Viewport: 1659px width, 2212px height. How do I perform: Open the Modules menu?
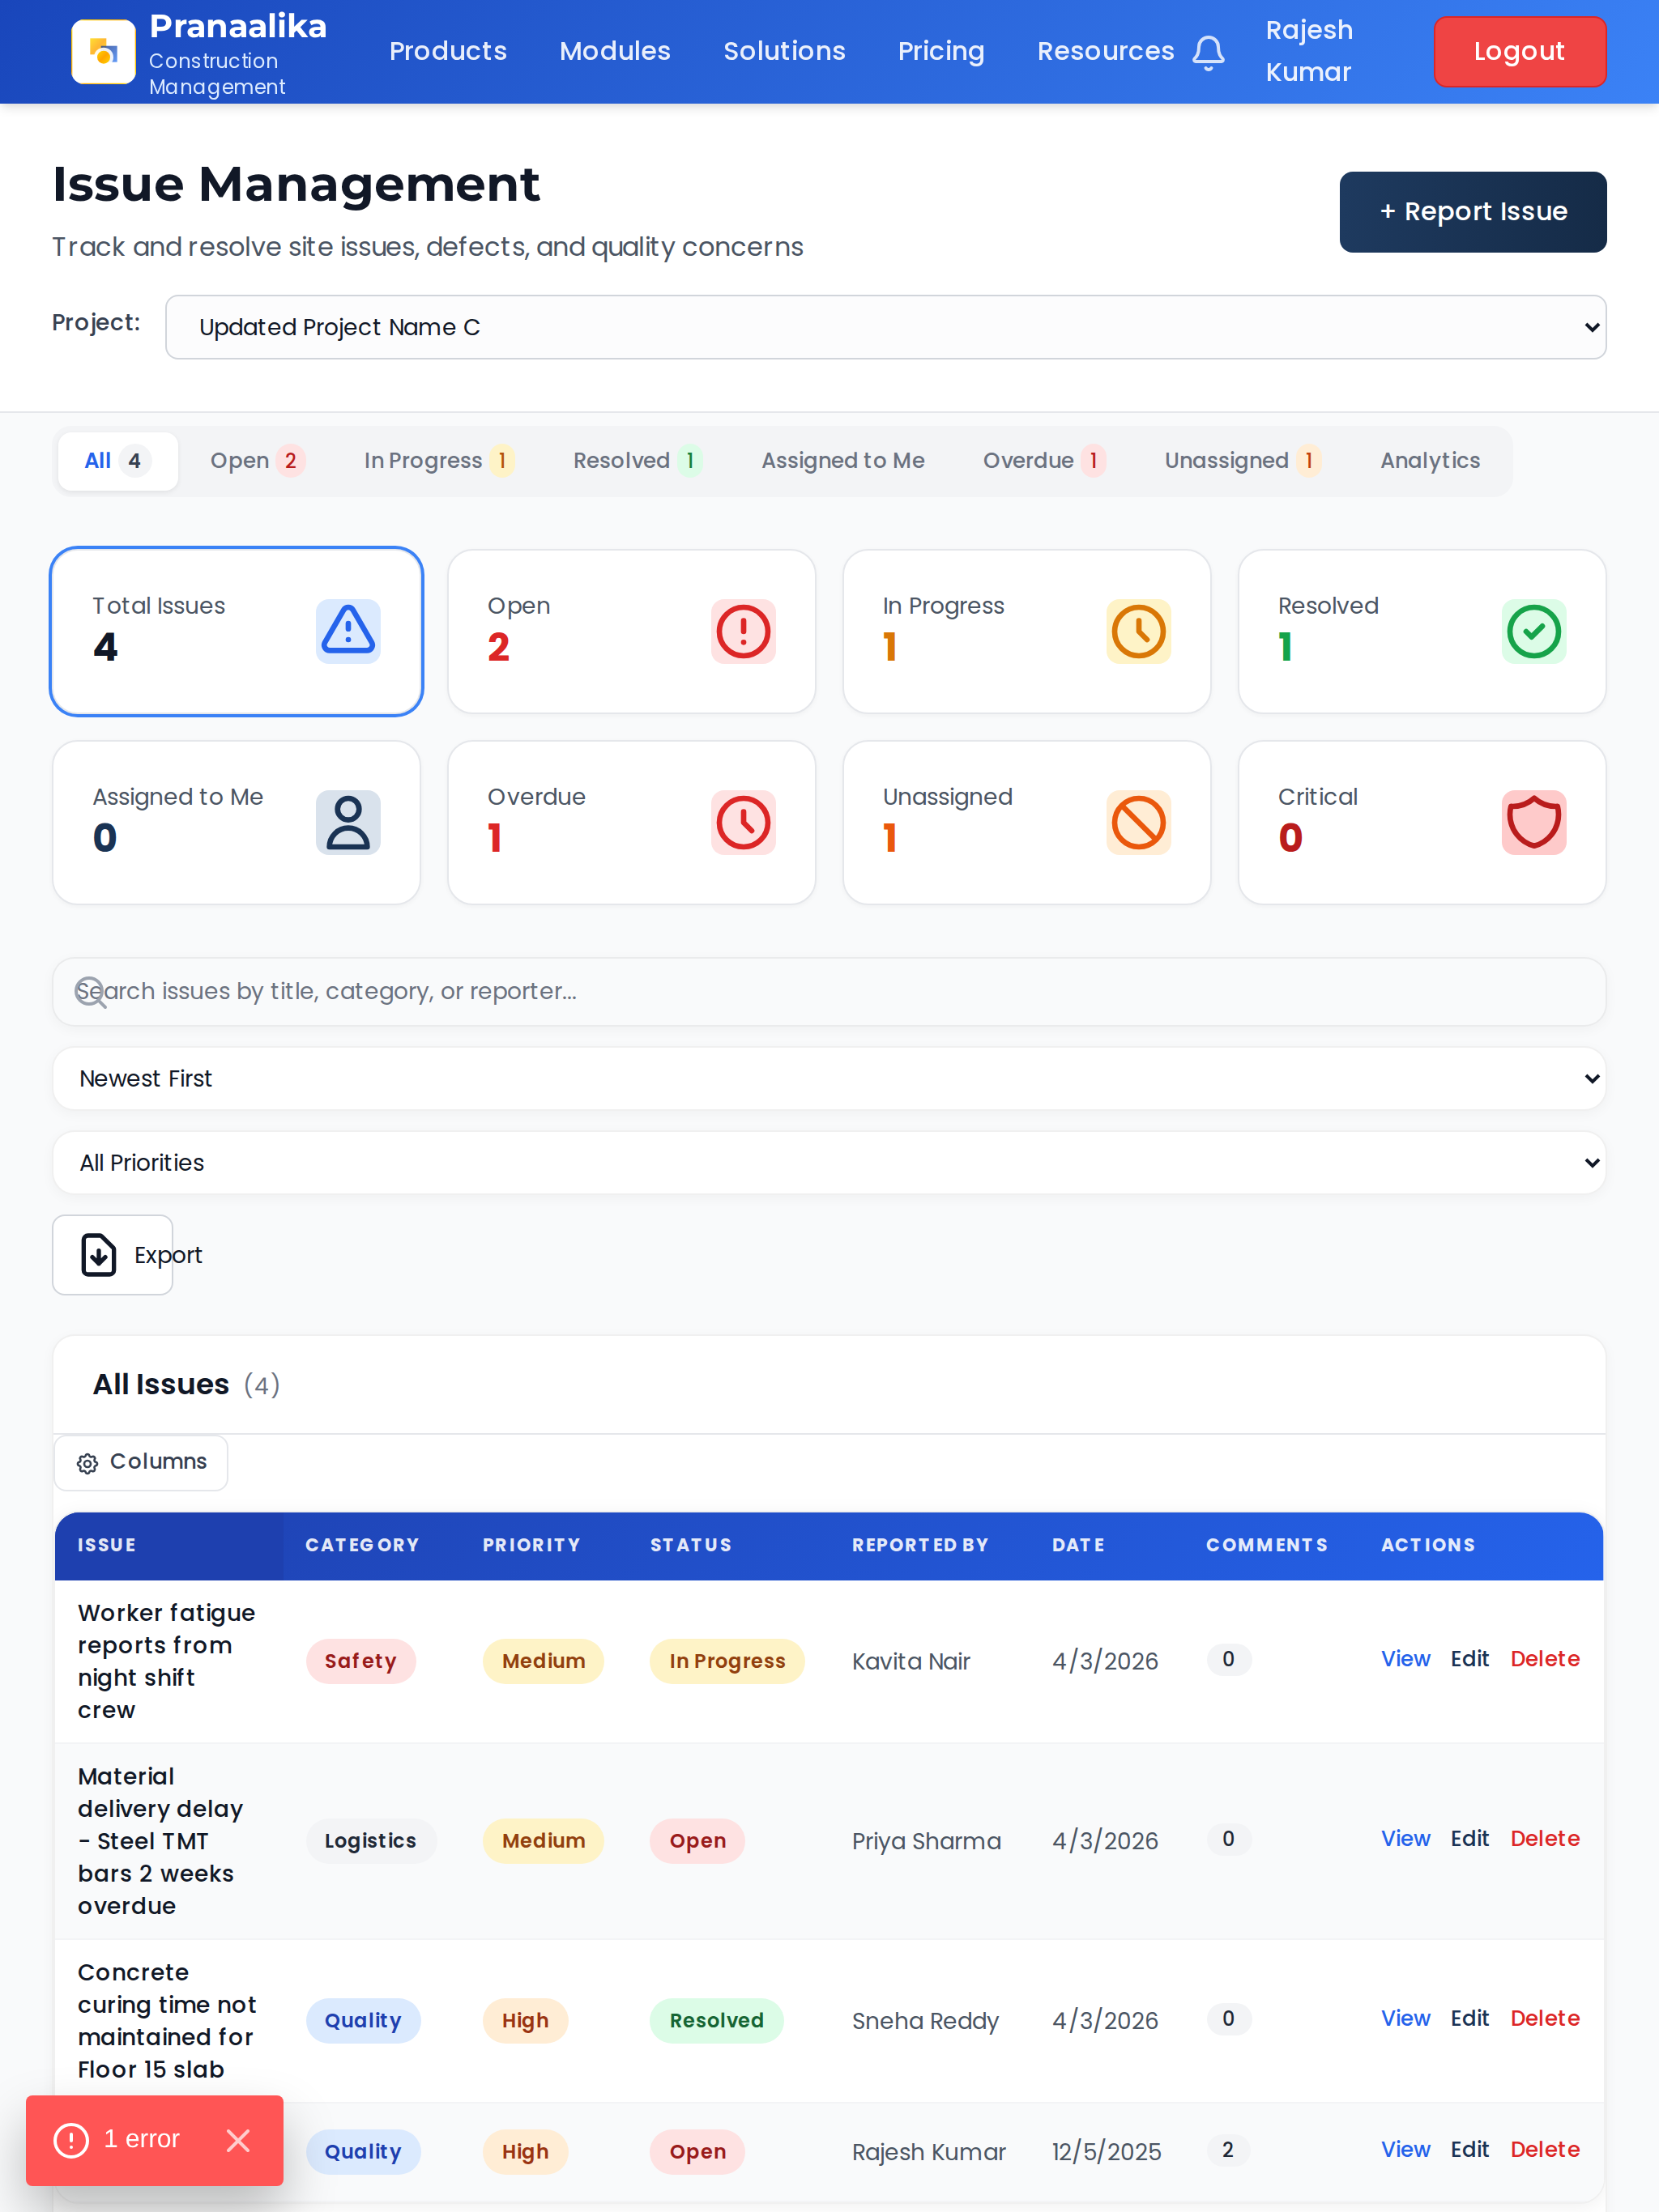tap(616, 51)
